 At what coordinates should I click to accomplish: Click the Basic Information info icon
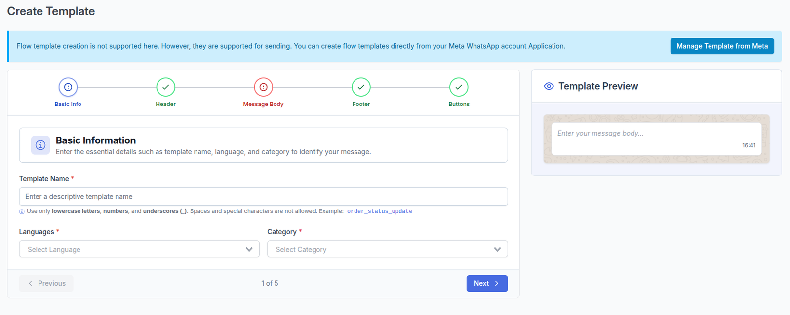(x=40, y=145)
